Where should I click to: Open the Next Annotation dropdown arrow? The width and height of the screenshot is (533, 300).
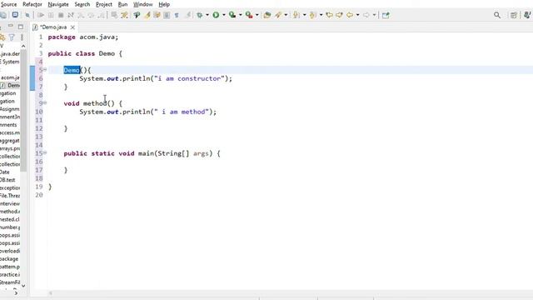click(304, 15)
